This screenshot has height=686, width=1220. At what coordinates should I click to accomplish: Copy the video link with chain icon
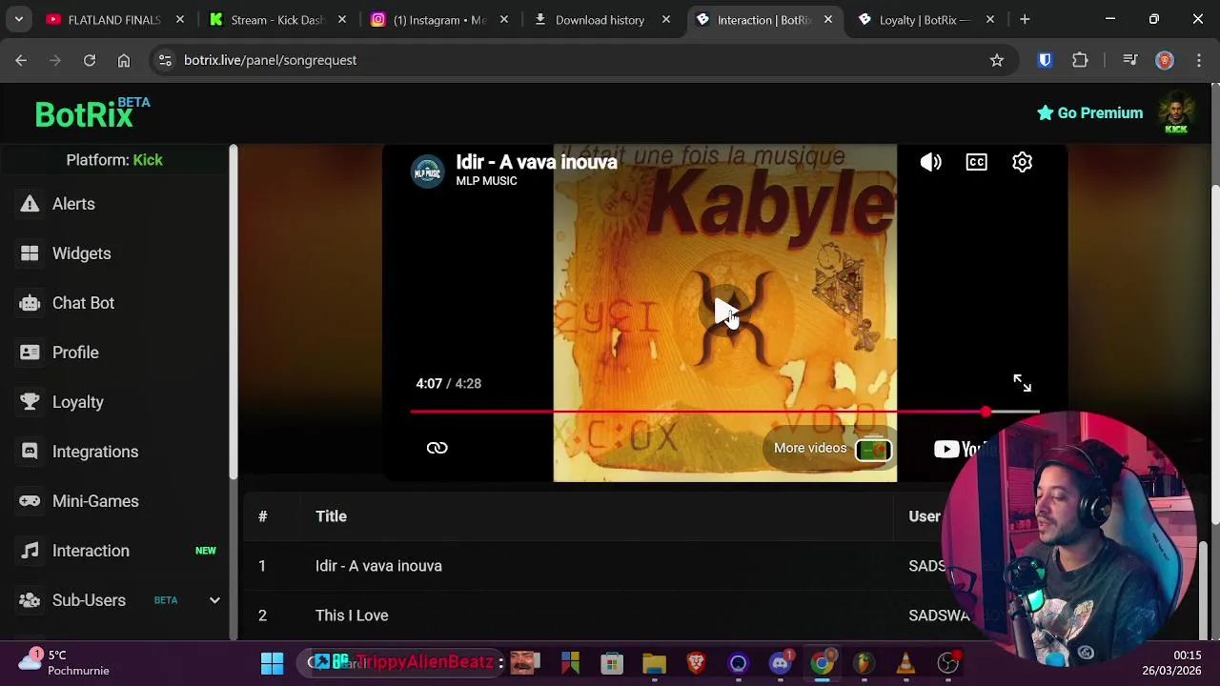click(437, 448)
